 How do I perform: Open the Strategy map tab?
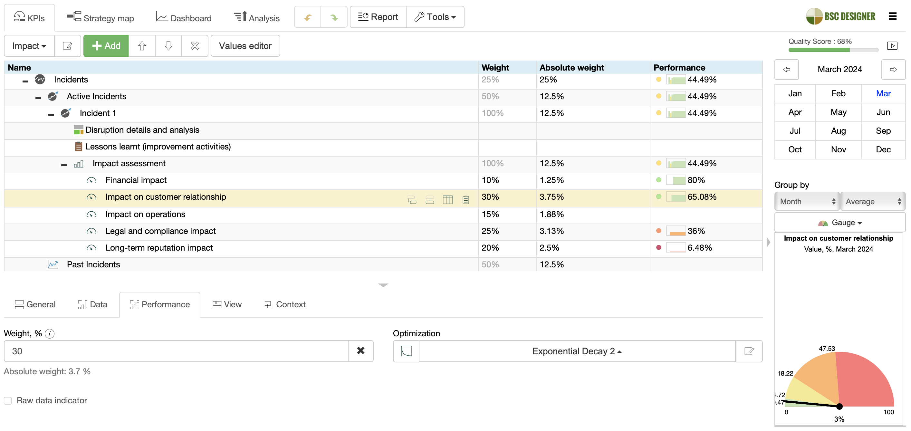(100, 18)
